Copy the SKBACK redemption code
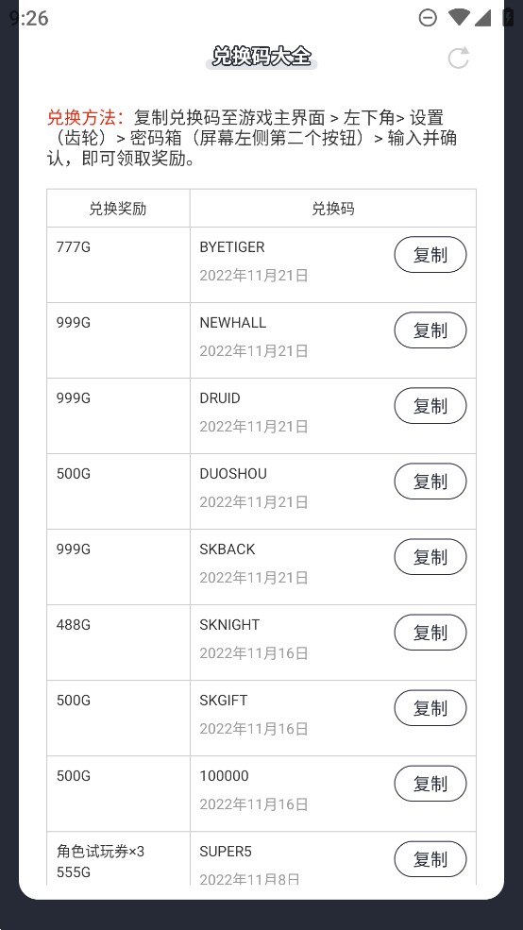Image resolution: width=523 pixels, height=930 pixels. coord(430,557)
